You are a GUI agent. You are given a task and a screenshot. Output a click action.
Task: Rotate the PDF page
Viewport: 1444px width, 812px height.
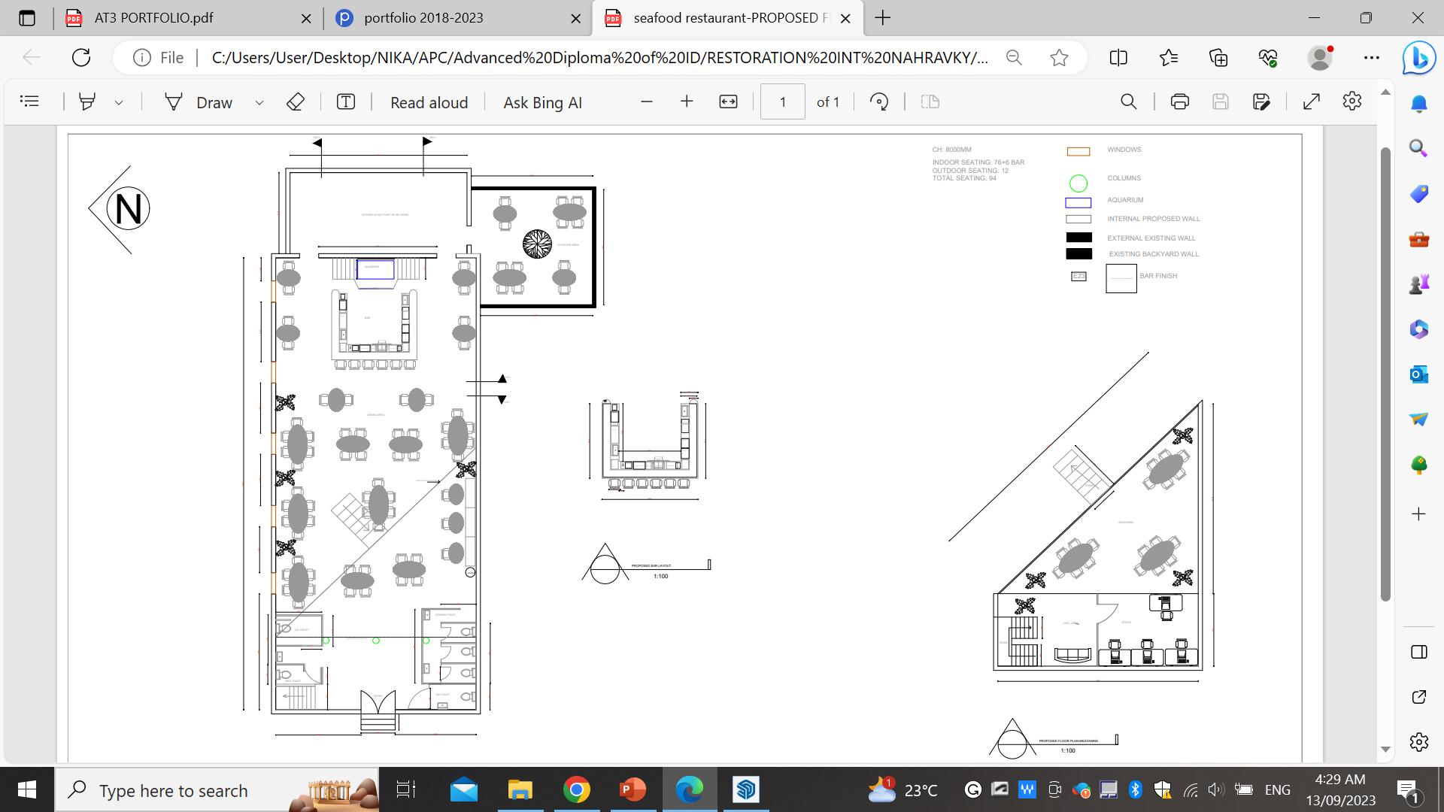tap(879, 101)
